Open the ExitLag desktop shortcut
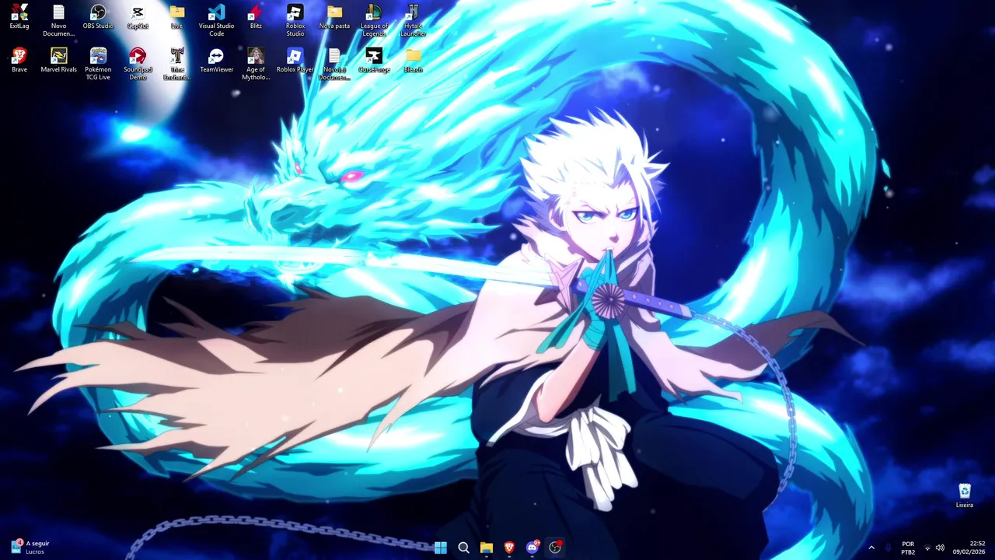995x560 pixels. tap(19, 17)
